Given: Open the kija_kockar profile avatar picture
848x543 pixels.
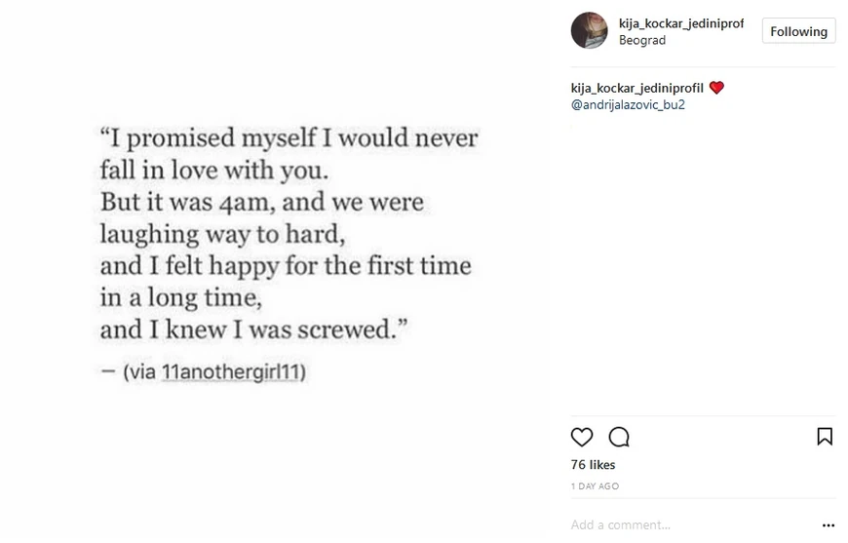Looking at the screenshot, I should [589, 31].
